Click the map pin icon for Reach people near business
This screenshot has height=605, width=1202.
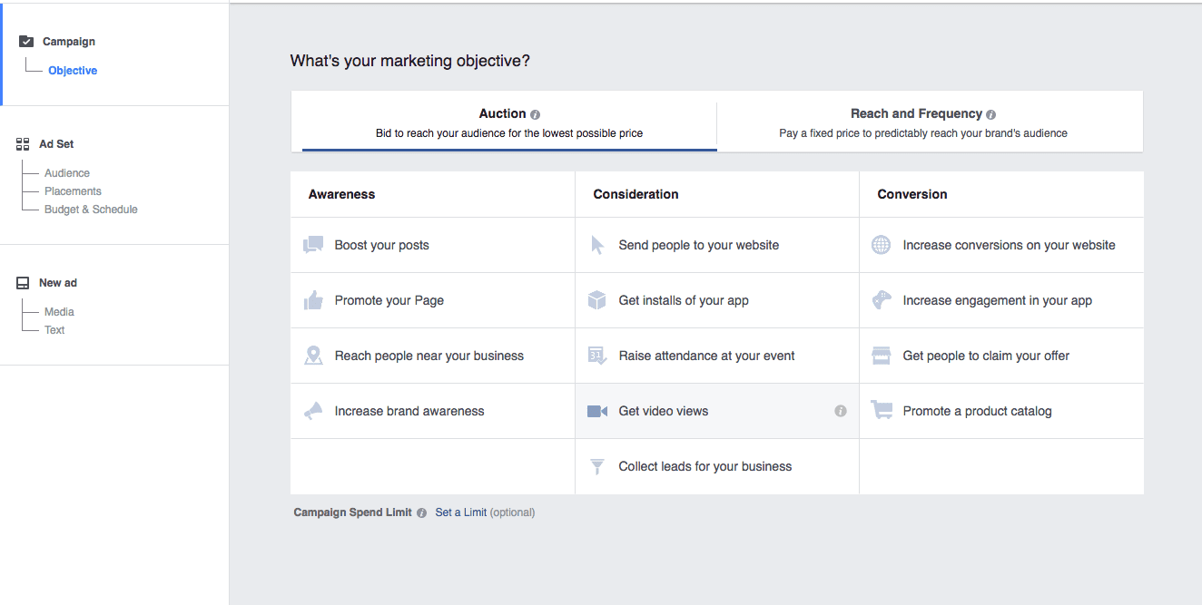[313, 356]
